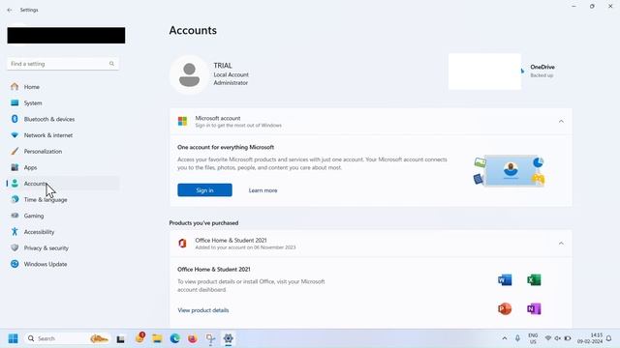Click the Windows Update refresh icon
Screen dimensions: 620x348
tap(15, 264)
